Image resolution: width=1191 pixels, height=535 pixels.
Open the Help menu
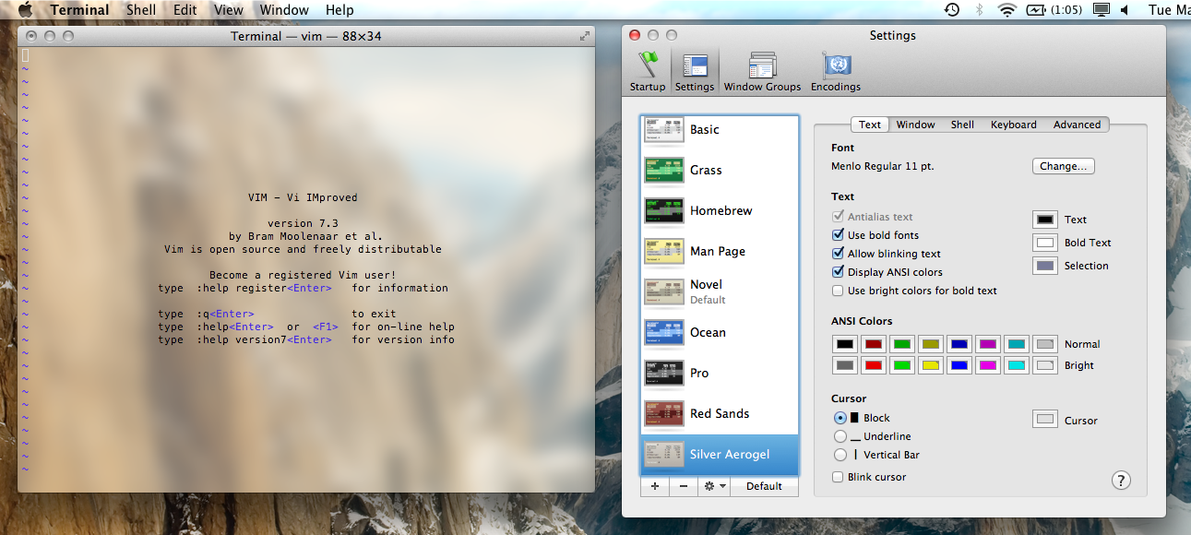[x=339, y=10]
